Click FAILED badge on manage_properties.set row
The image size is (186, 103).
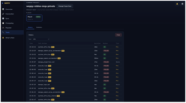click(x=106, y=62)
